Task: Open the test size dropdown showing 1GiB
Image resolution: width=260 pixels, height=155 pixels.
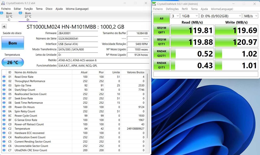Action: (190, 16)
